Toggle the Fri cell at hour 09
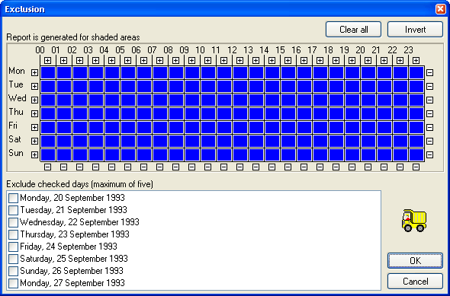The image size is (450, 296). [192, 127]
